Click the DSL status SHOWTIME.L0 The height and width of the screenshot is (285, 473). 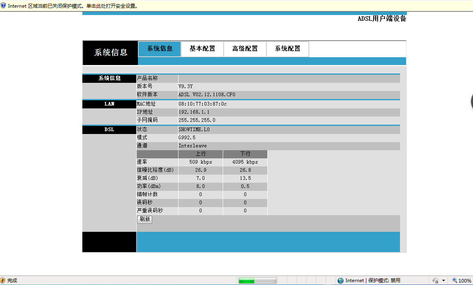(x=194, y=130)
